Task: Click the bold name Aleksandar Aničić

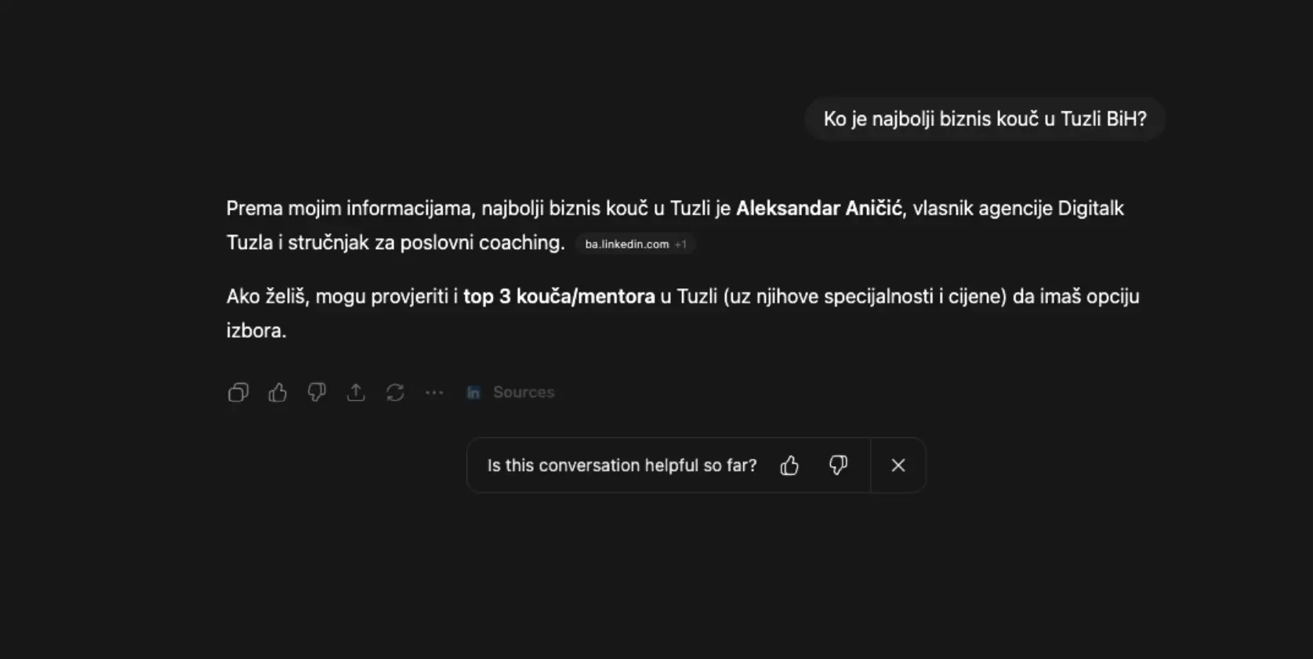Action: 818,208
